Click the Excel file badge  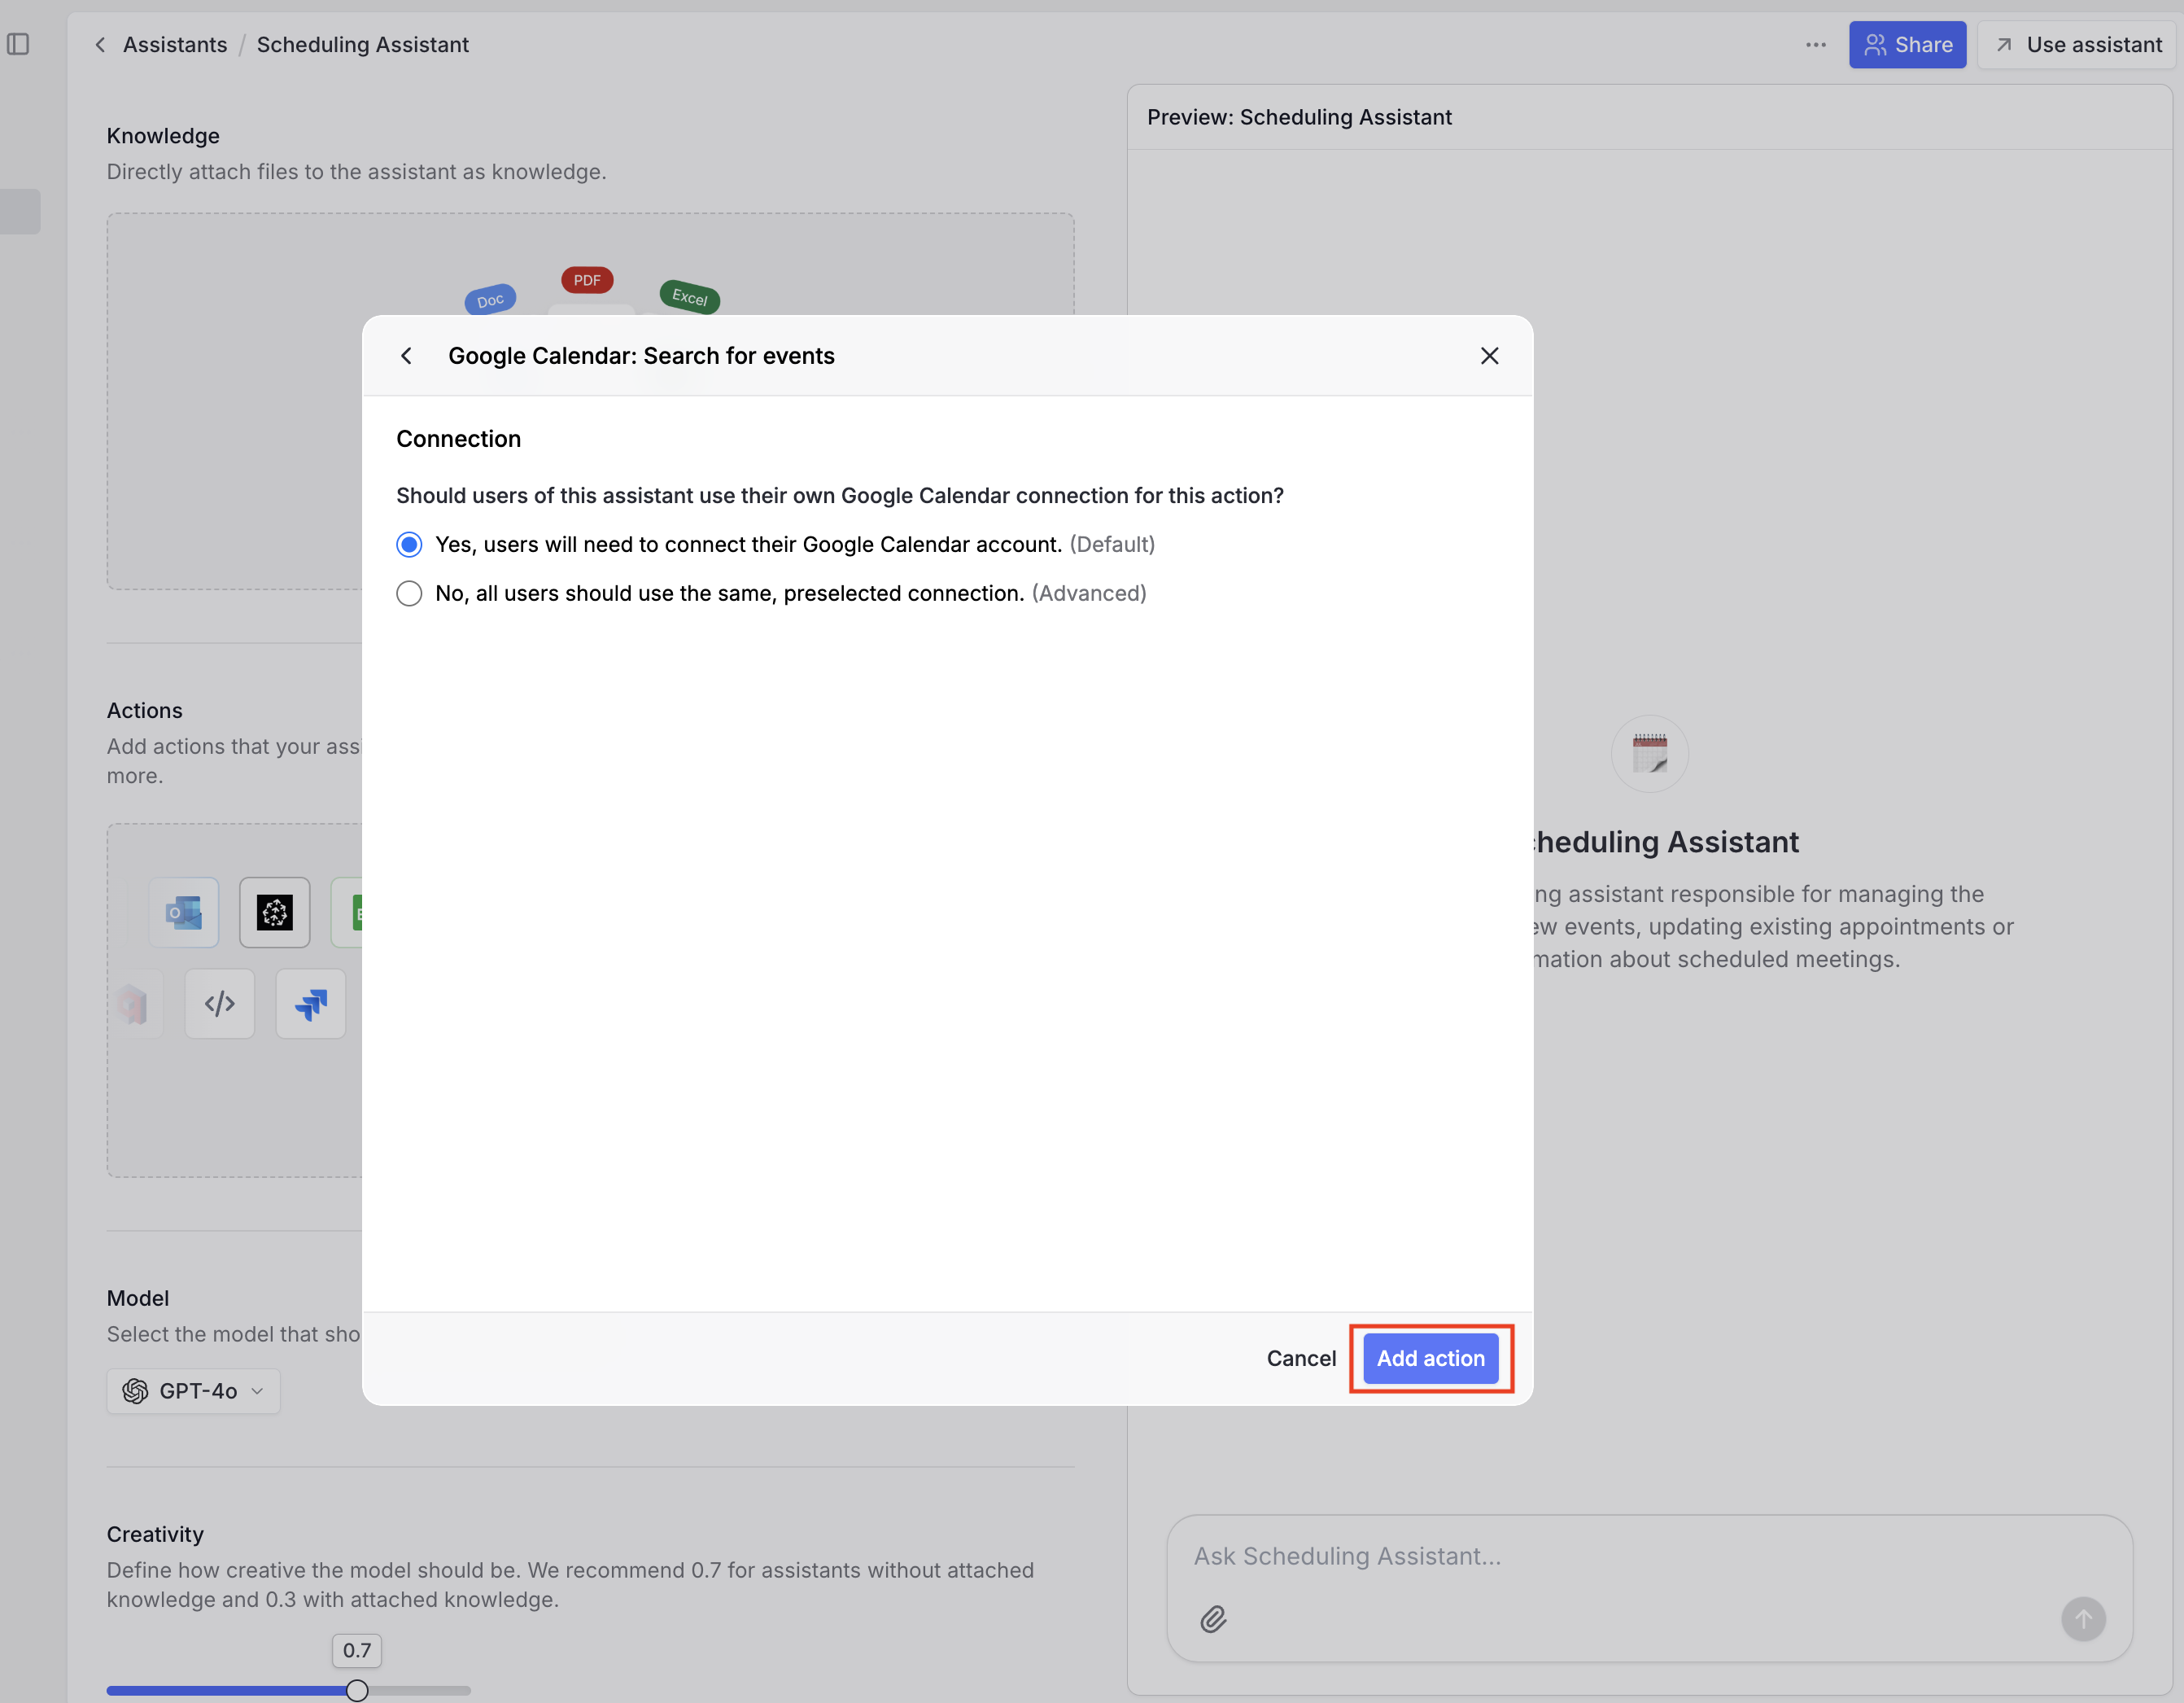pyautogui.click(x=690, y=297)
